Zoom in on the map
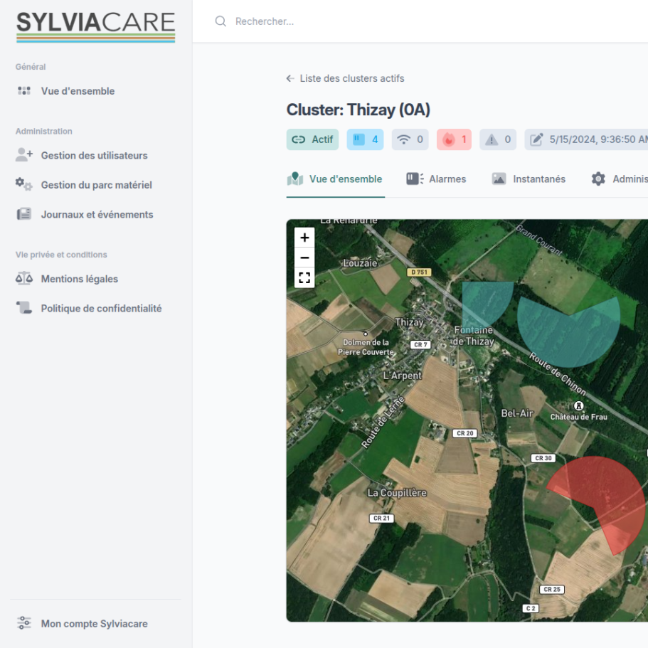The height and width of the screenshot is (648, 648). click(304, 238)
